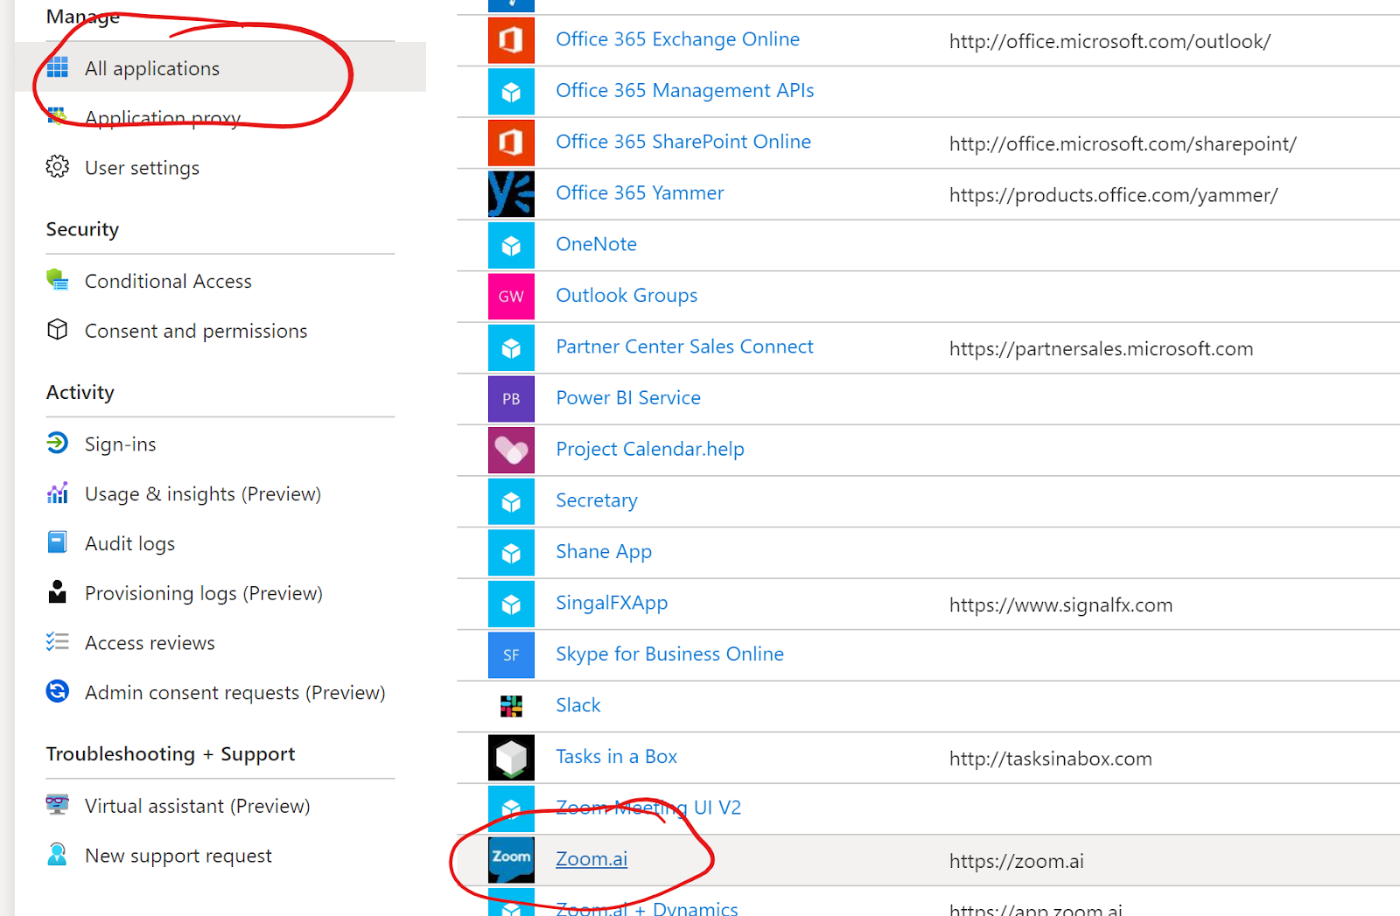Click the Virtual assistant icon
This screenshot has width=1400, height=916.
tap(58, 805)
